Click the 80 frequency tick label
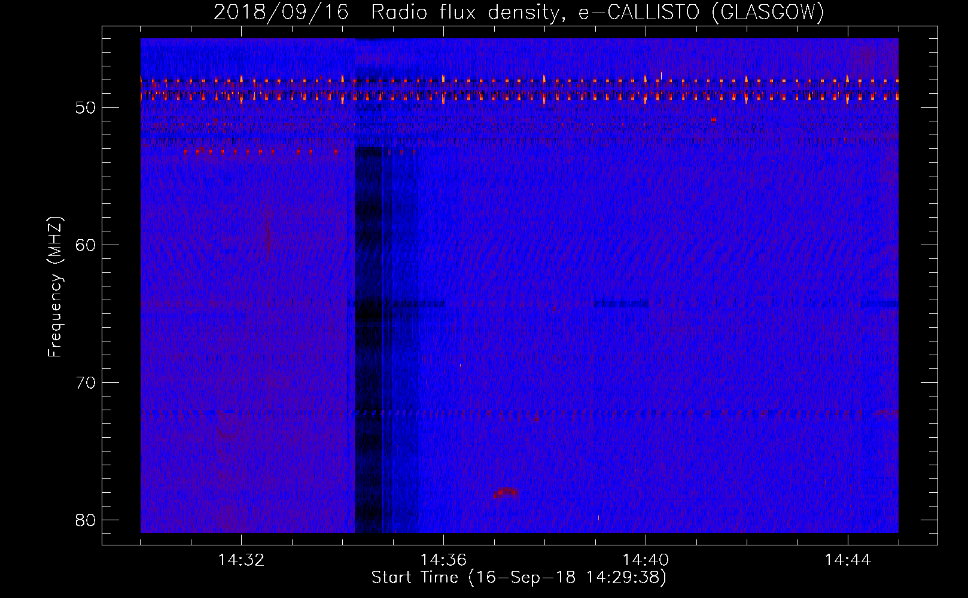Viewport: 968px width, 598px height. click(x=86, y=520)
